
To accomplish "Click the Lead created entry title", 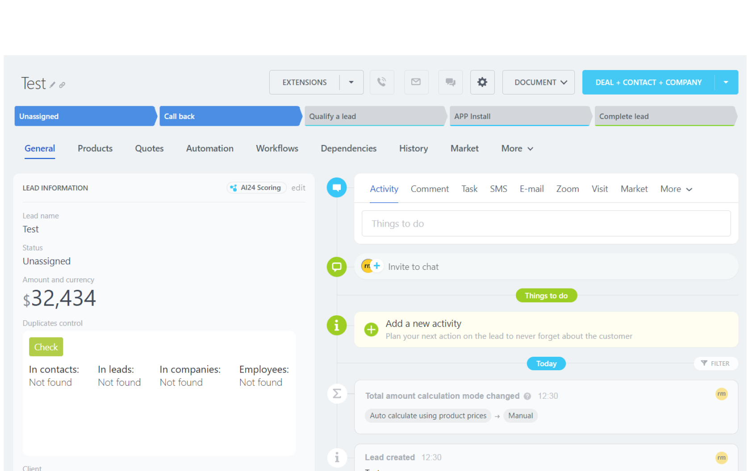I will tap(390, 458).
